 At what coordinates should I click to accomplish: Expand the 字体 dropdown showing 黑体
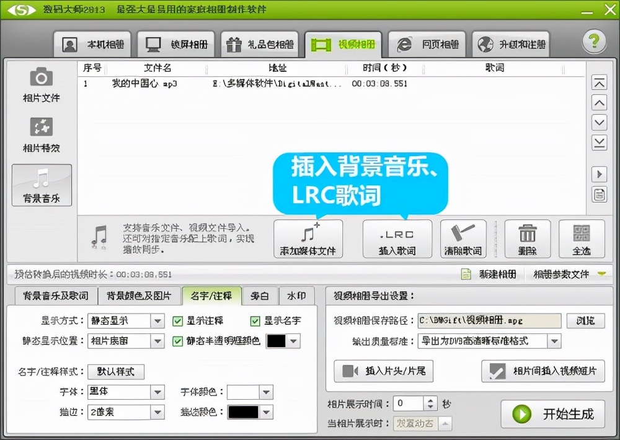(158, 392)
